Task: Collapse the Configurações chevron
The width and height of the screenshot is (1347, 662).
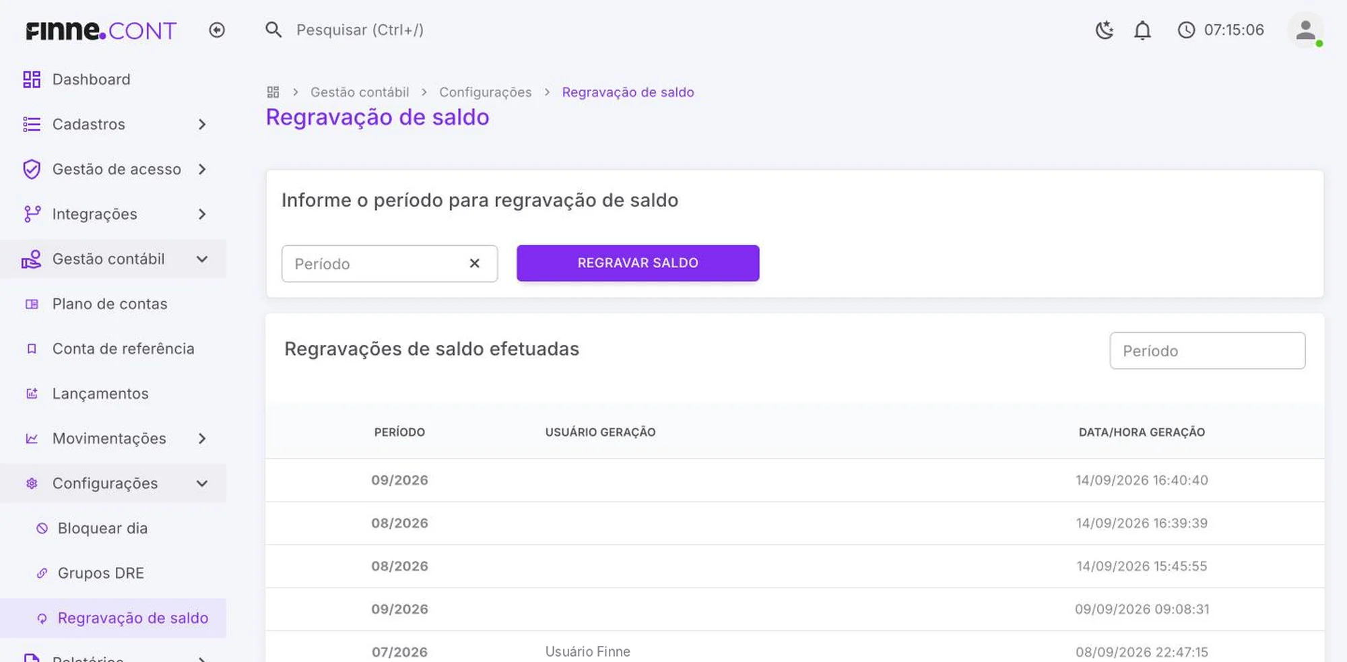Action: pos(202,484)
